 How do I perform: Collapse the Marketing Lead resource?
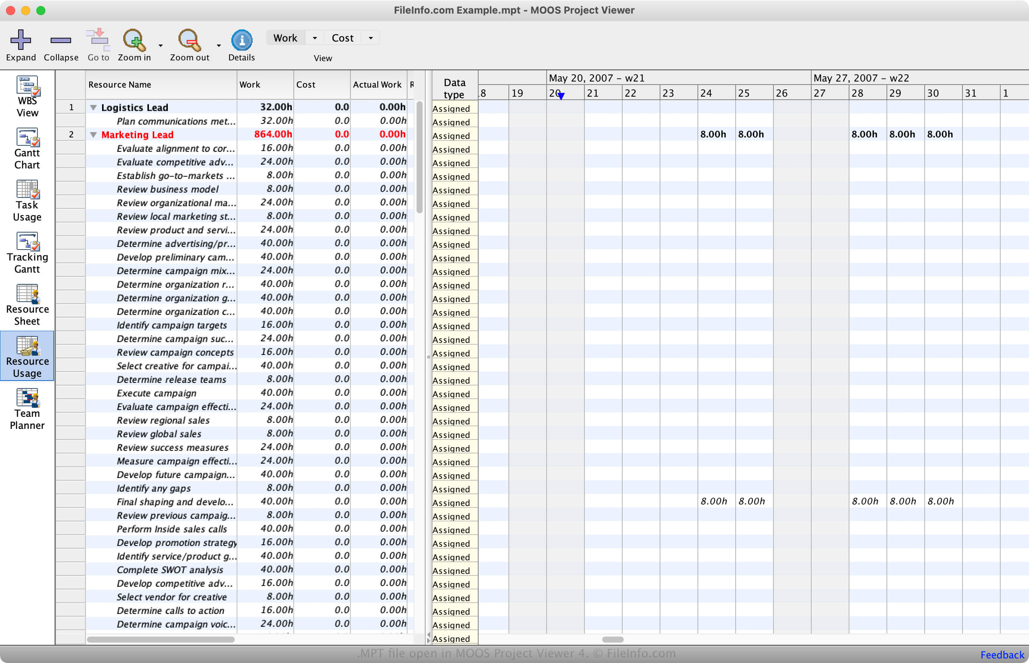(x=93, y=135)
